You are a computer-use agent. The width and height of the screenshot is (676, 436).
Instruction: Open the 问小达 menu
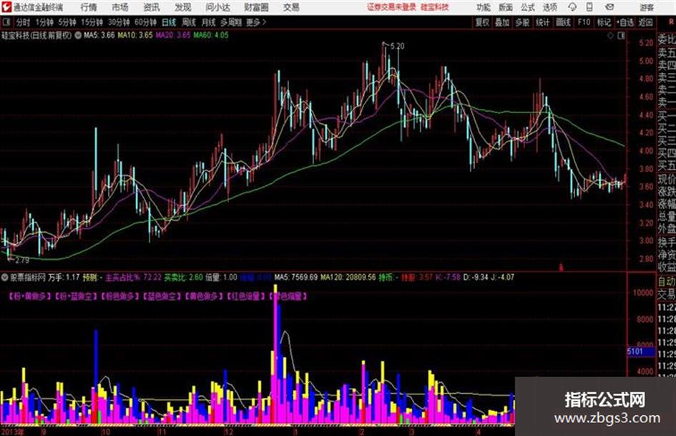pos(217,7)
